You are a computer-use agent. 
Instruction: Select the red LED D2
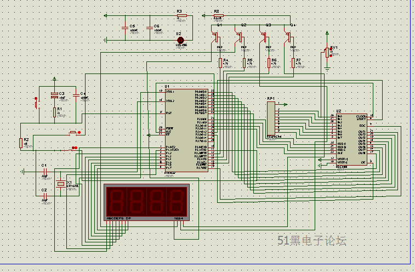point(180,40)
